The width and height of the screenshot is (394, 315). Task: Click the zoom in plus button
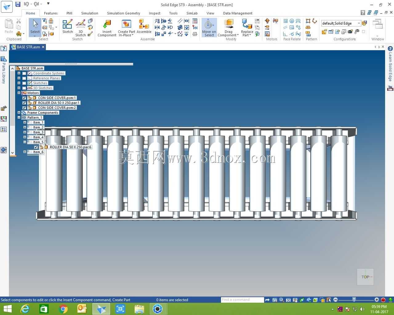(x=377, y=300)
